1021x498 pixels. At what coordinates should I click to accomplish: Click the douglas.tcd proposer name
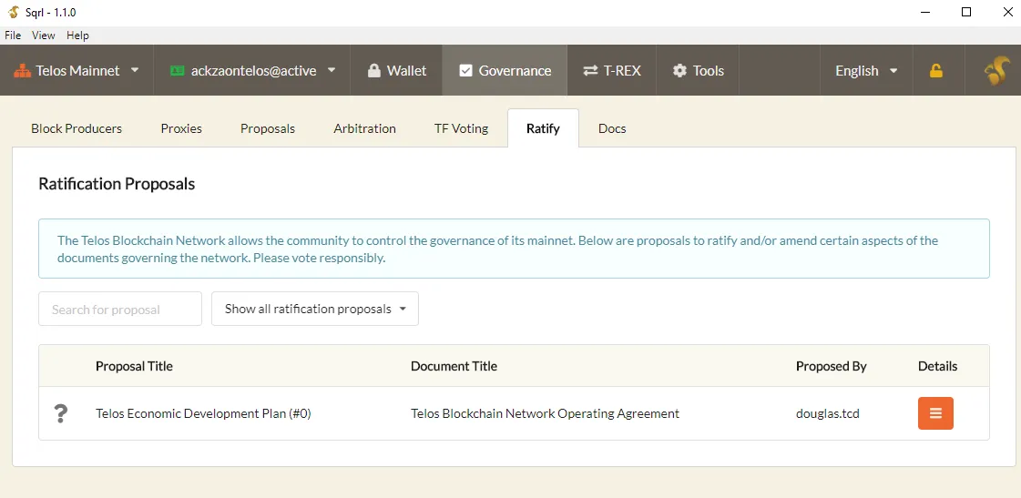pyautogui.click(x=828, y=413)
